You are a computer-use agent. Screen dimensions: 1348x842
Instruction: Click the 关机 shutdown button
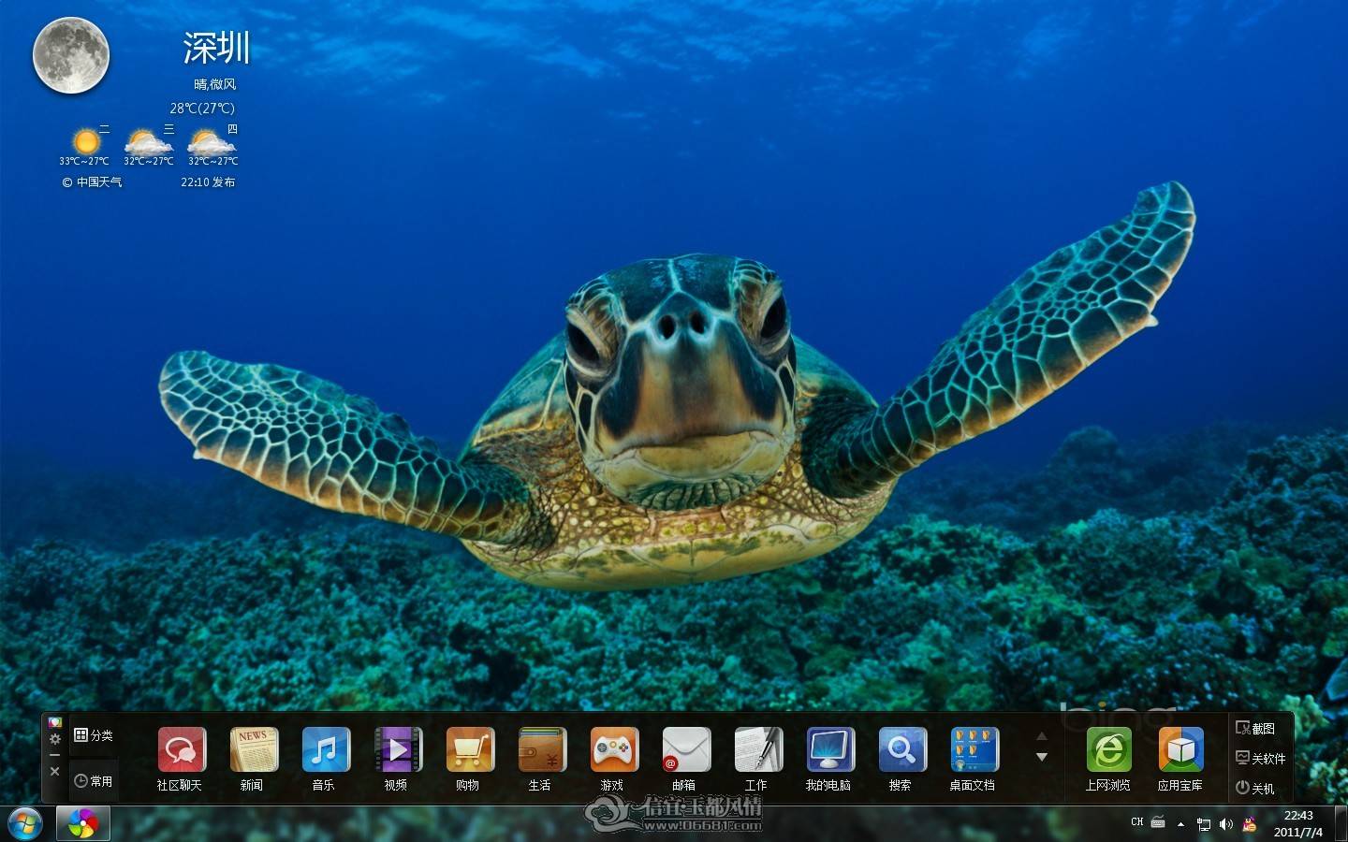tap(1255, 788)
